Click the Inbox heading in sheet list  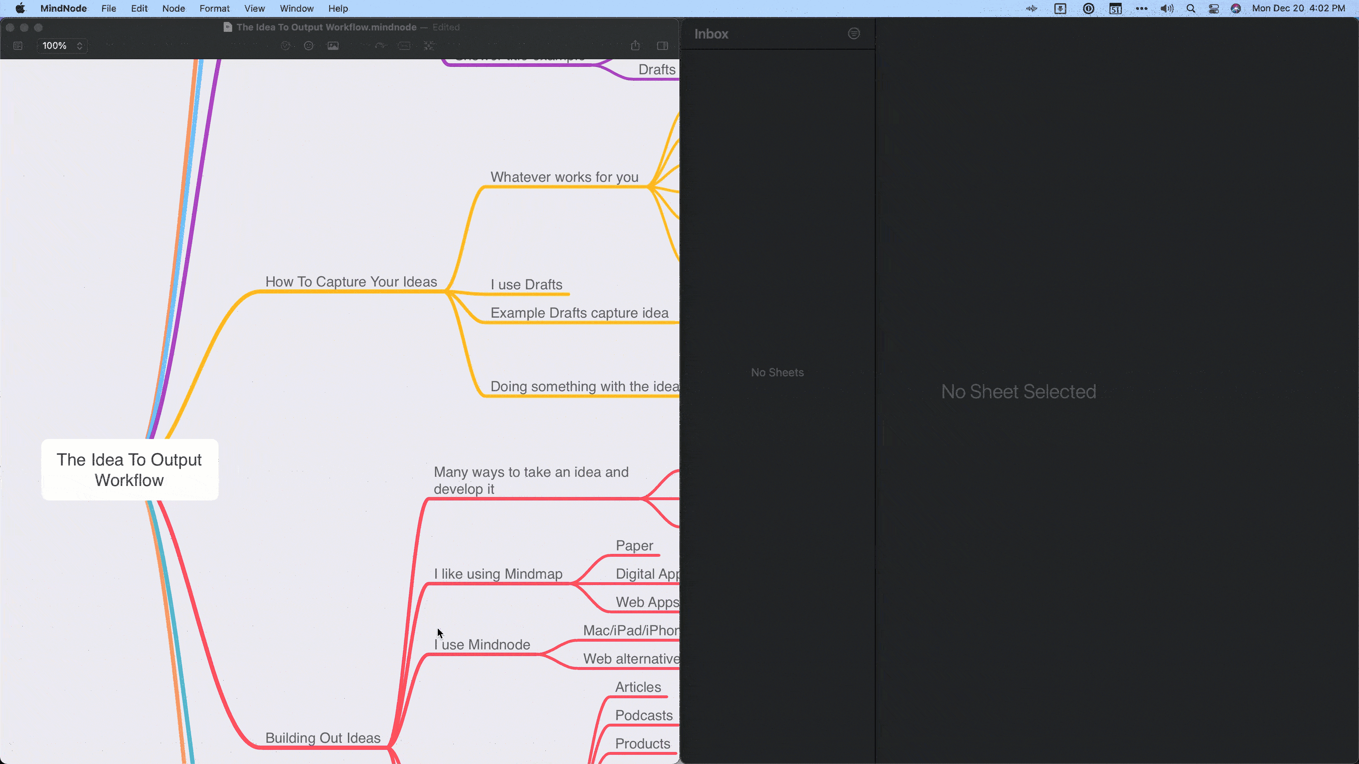711,34
